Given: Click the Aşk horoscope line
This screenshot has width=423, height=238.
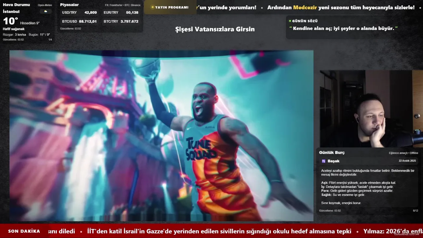Looking at the screenshot, I should click(359, 183).
